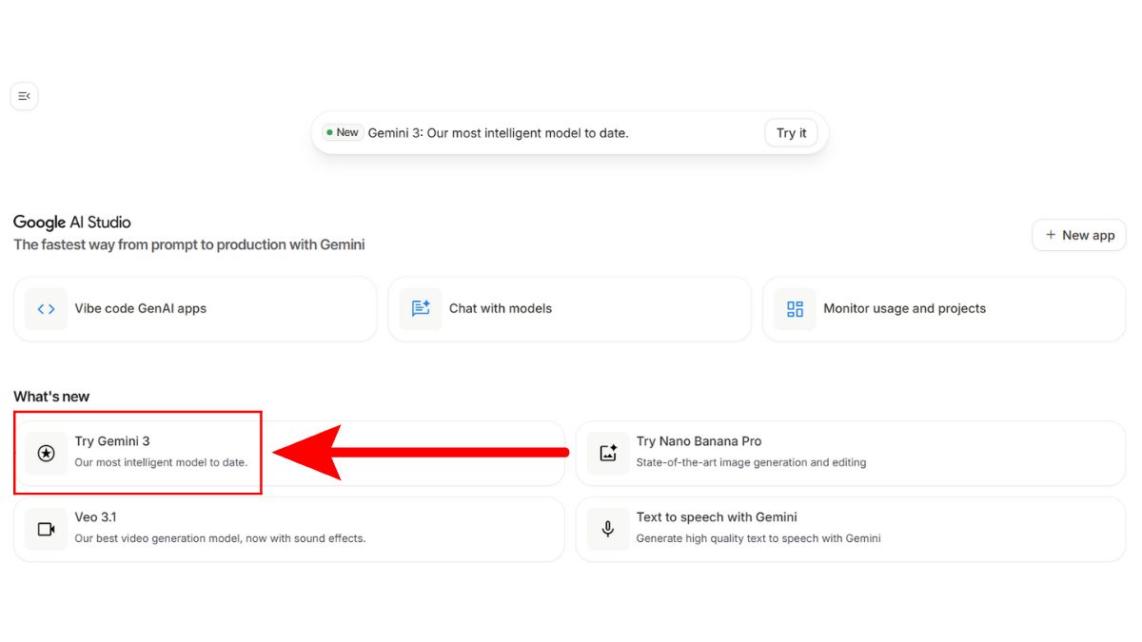Select the "Veo 3.1" video generation title
The height and width of the screenshot is (642, 1142).
click(95, 517)
